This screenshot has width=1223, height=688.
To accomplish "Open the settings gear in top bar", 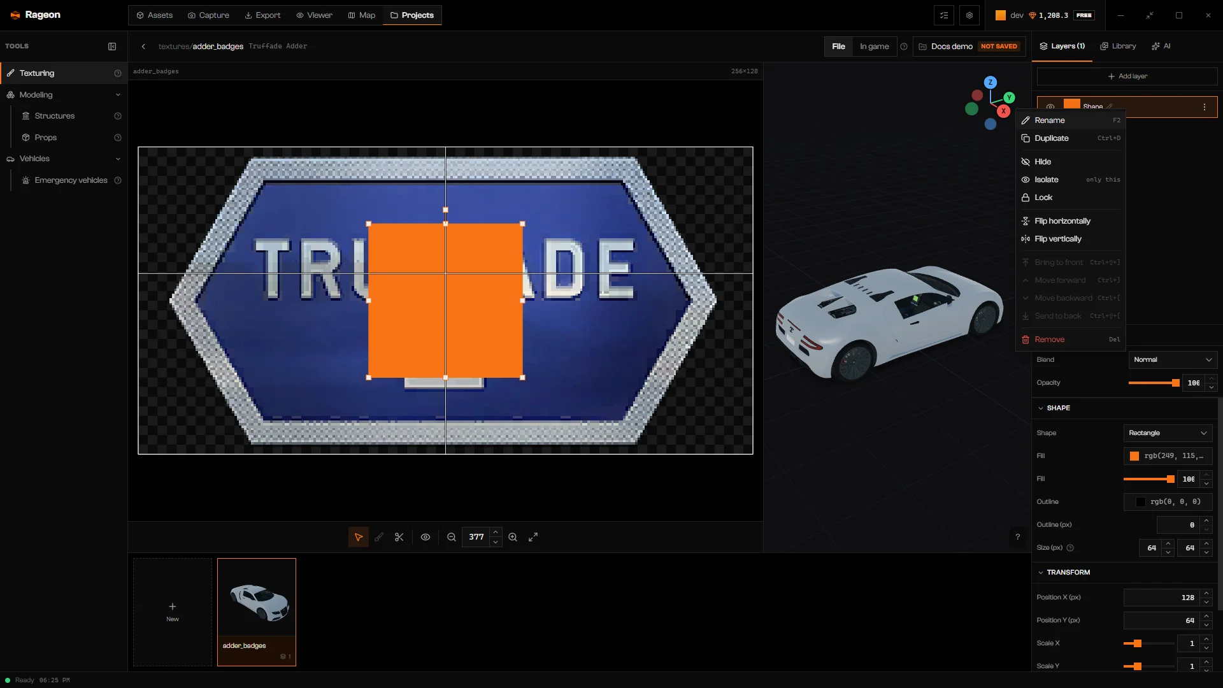I will click(x=969, y=15).
